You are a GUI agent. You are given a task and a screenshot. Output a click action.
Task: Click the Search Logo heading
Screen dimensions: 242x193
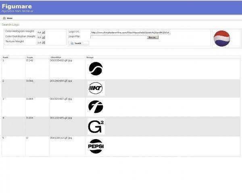(10, 25)
